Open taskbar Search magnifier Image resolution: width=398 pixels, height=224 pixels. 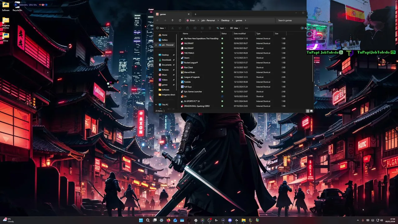coord(148,220)
